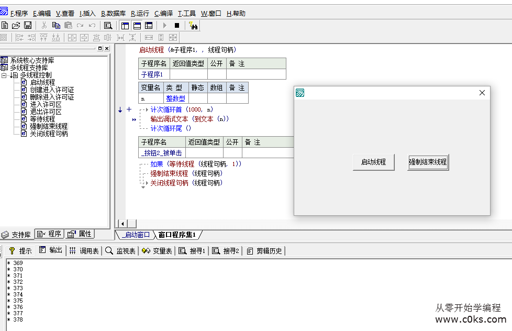Save the program with the floppy icon
The height and width of the screenshot is (331, 512).
coord(28,25)
